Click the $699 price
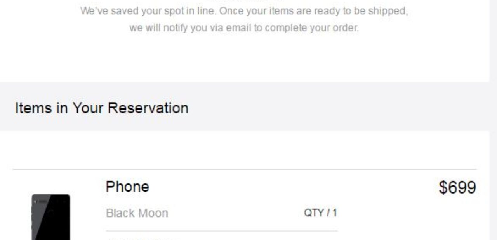 click(457, 188)
